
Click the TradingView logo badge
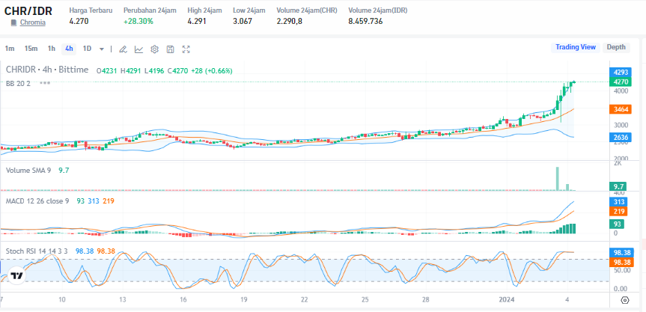click(x=16, y=276)
